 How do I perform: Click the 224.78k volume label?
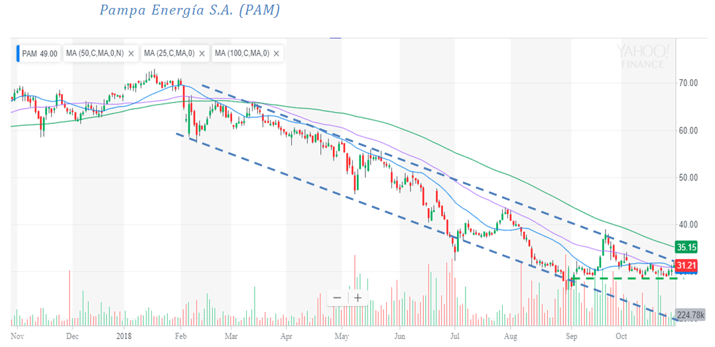pyautogui.click(x=691, y=315)
